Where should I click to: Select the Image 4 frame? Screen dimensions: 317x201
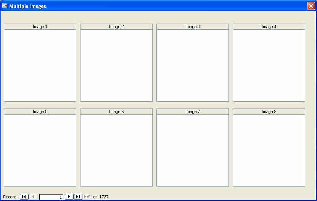tap(269, 65)
